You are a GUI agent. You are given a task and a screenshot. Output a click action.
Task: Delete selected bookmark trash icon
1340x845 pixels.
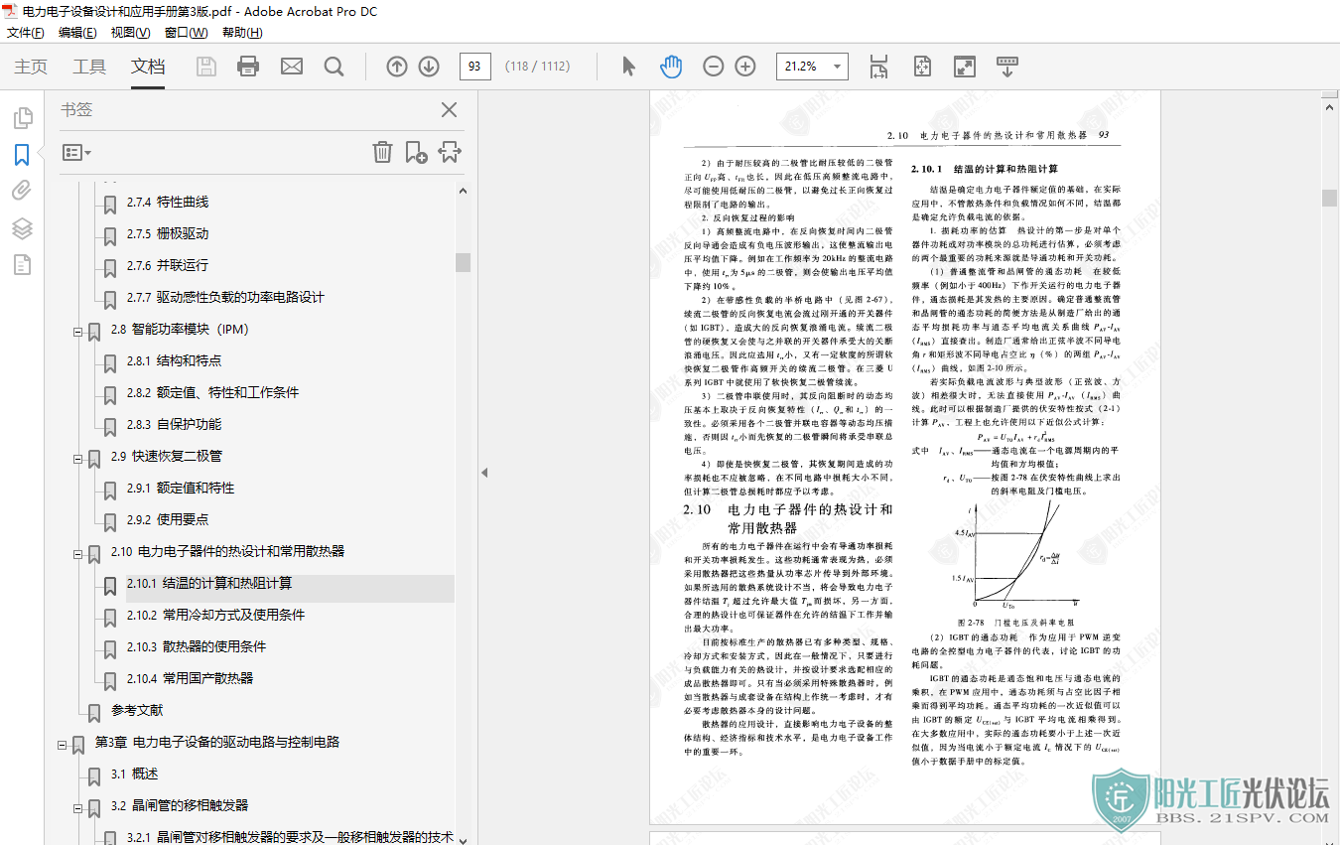coord(382,152)
